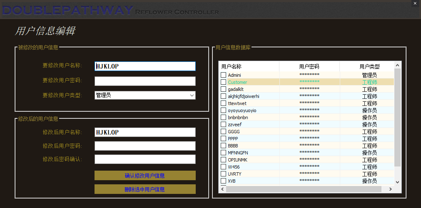Select the akjhkjfdjoiwerhi user name
The height and width of the screenshot is (208, 421).
244,96
